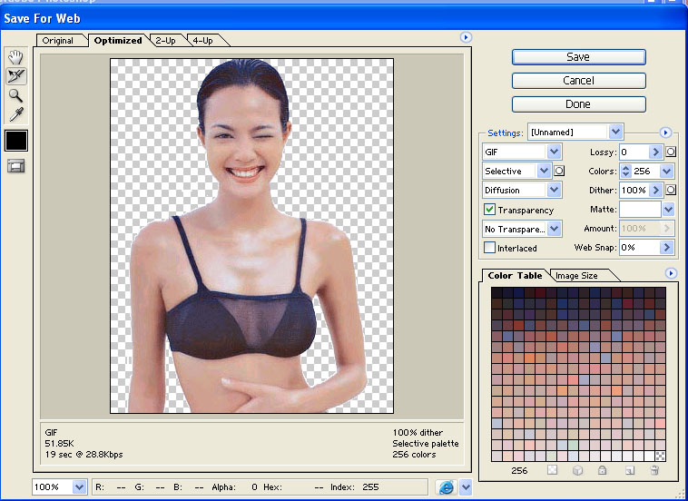688x501 pixels.
Task: Click the Matte color box
Action: pos(640,210)
